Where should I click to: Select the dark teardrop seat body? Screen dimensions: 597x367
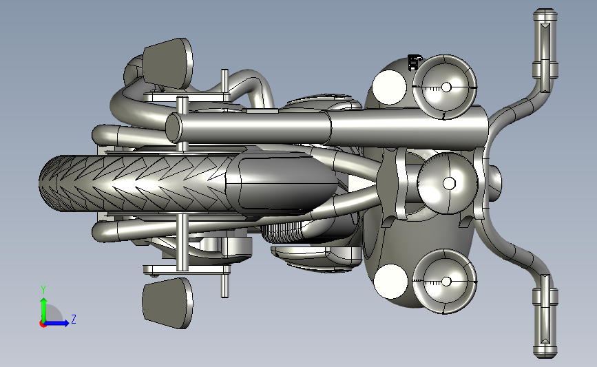pyautogui.click(x=282, y=184)
